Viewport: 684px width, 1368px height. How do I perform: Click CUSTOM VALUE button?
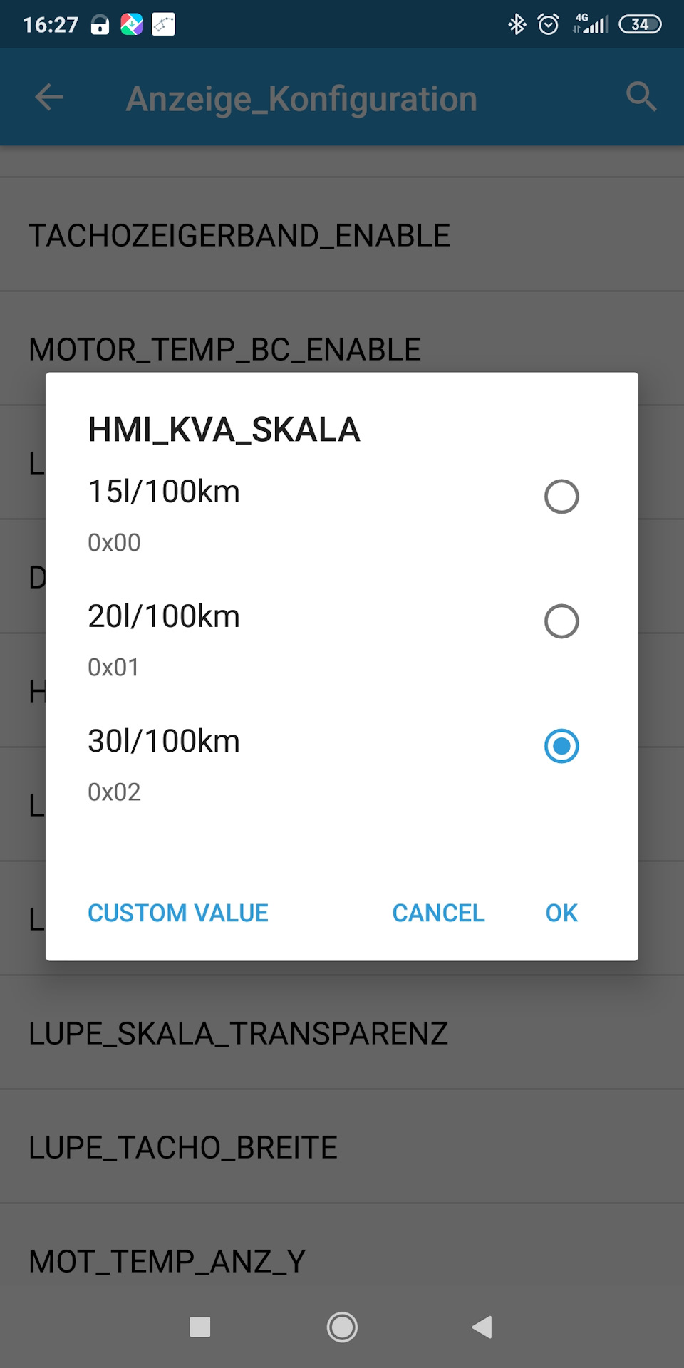pyautogui.click(x=178, y=913)
